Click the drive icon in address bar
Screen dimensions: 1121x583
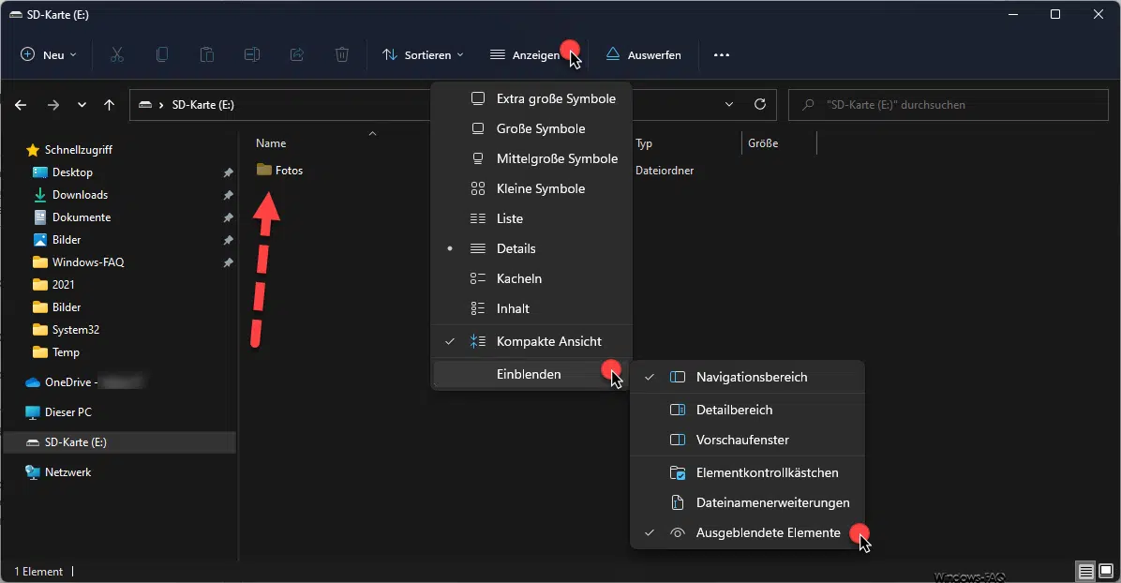[145, 104]
